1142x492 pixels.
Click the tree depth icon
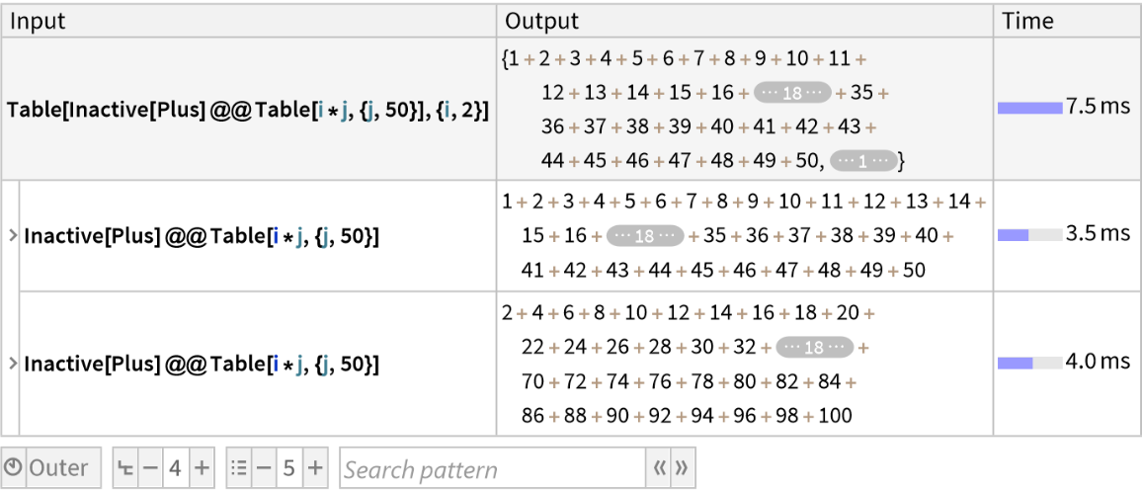pyautogui.click(x=125, y=468)
